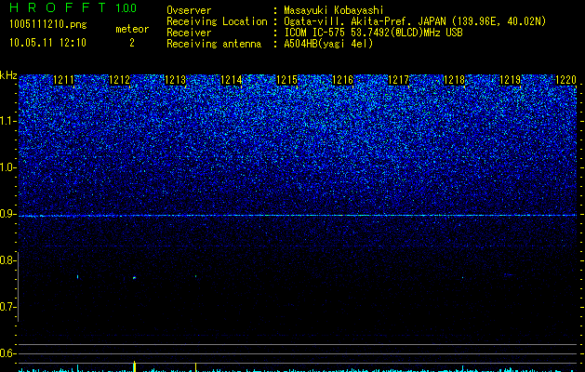
Task: Select the Ogata-vill. Akita-Pref. JAPAN location text
Action: (415, 21)
